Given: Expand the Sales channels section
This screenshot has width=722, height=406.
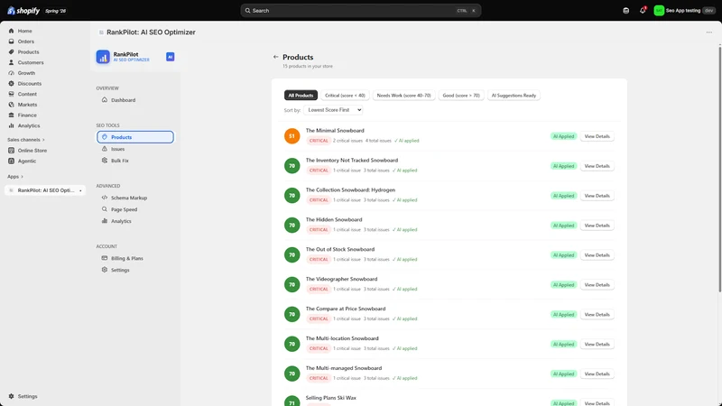Looking at the screenshot, I should point(26,140).
